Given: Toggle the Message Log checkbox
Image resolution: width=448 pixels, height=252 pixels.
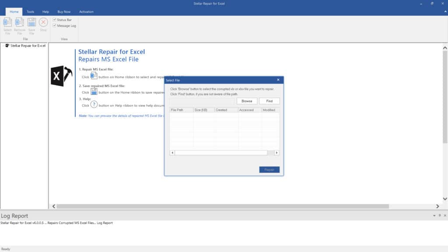Looking at the screenshot, I should [54, 25].
